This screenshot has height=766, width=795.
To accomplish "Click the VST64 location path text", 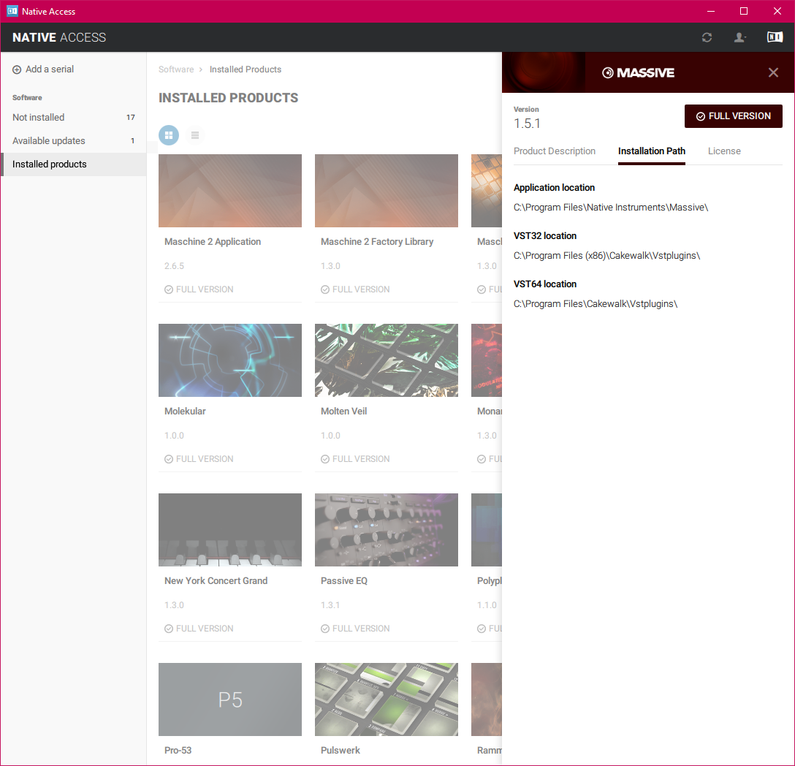I will click(596, 304).
